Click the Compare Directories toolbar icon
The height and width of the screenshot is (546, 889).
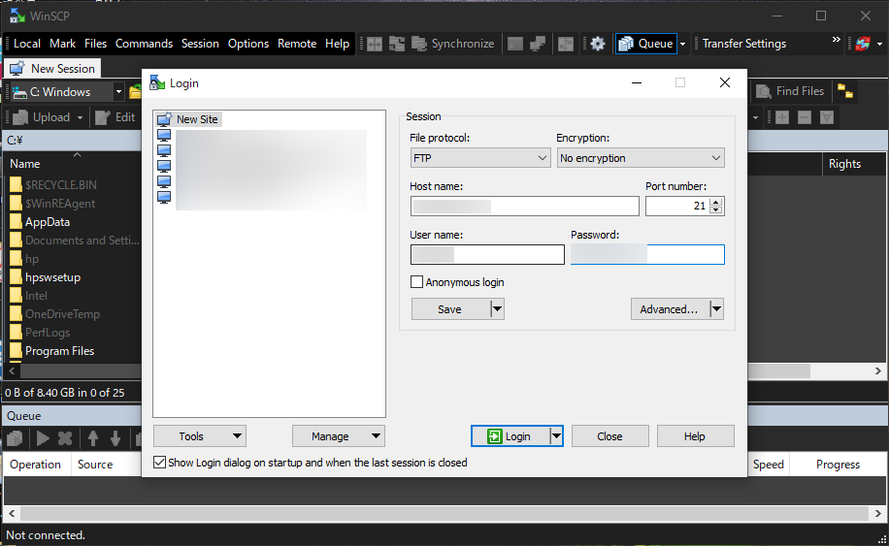(375, 44)
